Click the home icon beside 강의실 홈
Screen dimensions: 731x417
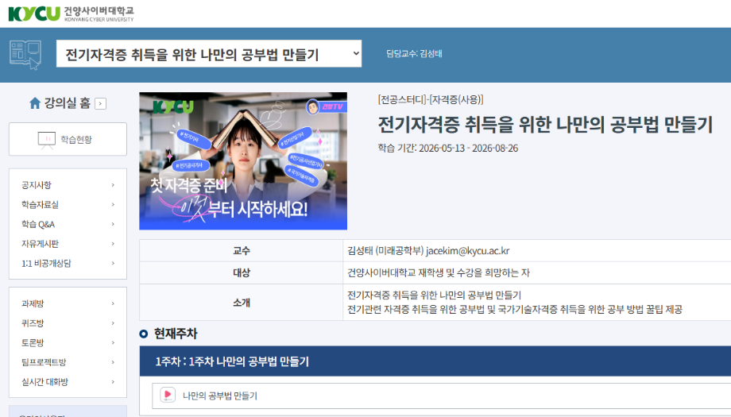coord(35,103)
